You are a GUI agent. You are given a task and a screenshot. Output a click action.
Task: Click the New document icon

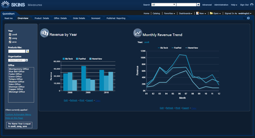pos(197,13)
